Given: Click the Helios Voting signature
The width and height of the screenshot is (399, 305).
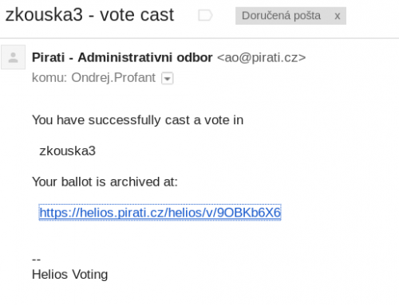Looking at the screenshot, I should coord(69,275).
